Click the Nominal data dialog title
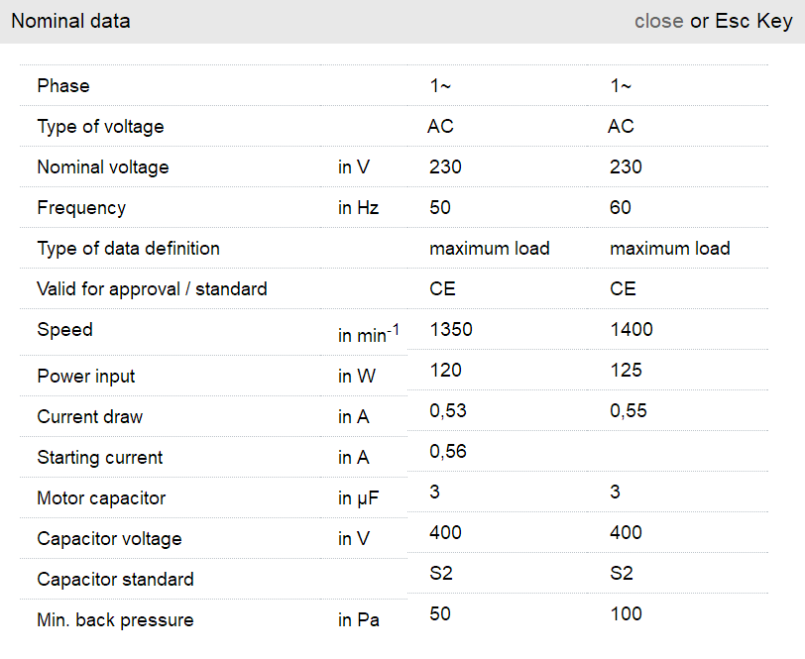The width and height of the screenshot is (805, 659). pos(70,21)
